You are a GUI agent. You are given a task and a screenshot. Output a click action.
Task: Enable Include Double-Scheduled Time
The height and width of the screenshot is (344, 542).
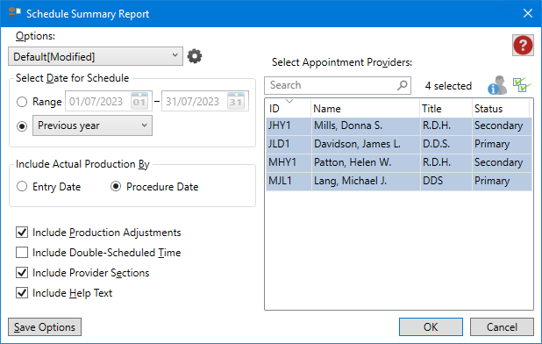tap(22, 253)
